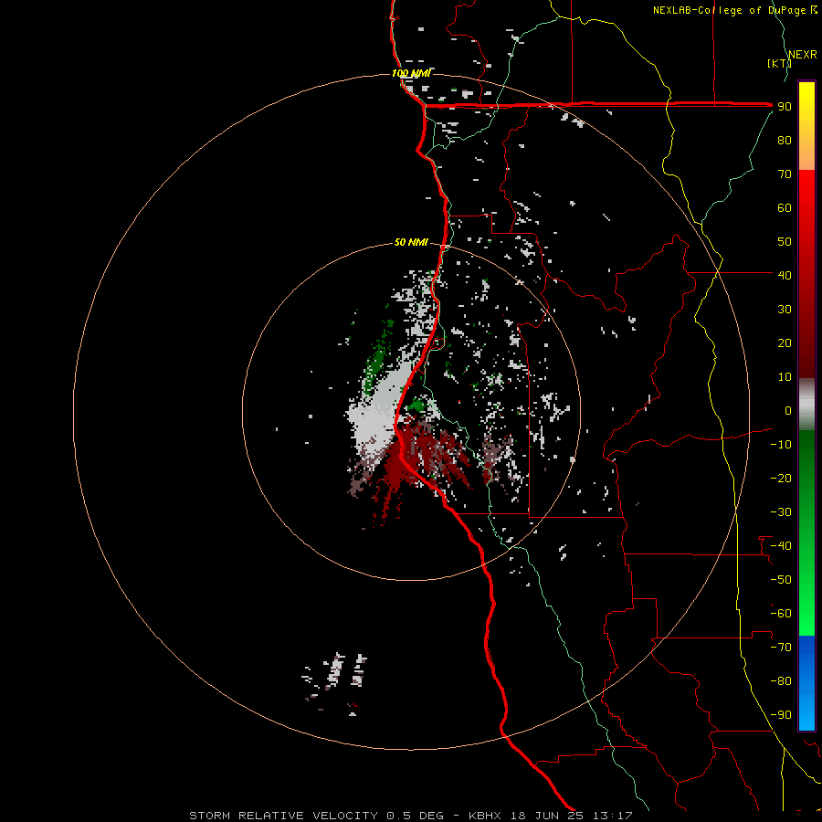Image resolution: width=822 pixels, height=822 pixels.
Task: Click the -20 knot scale value
Action: point(781,478)
